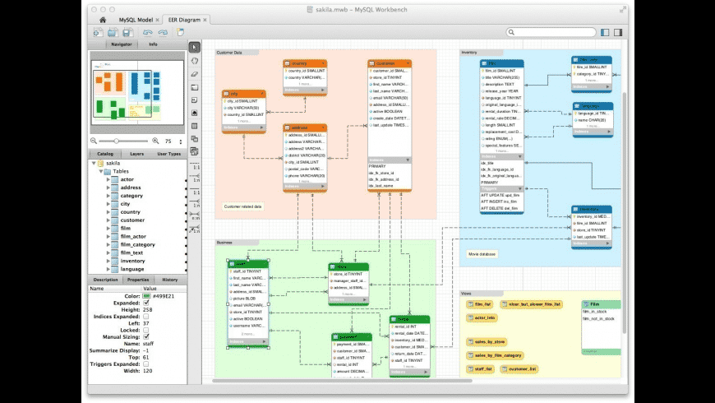Select the sales_by_store view in diagram

coord(487,341)
